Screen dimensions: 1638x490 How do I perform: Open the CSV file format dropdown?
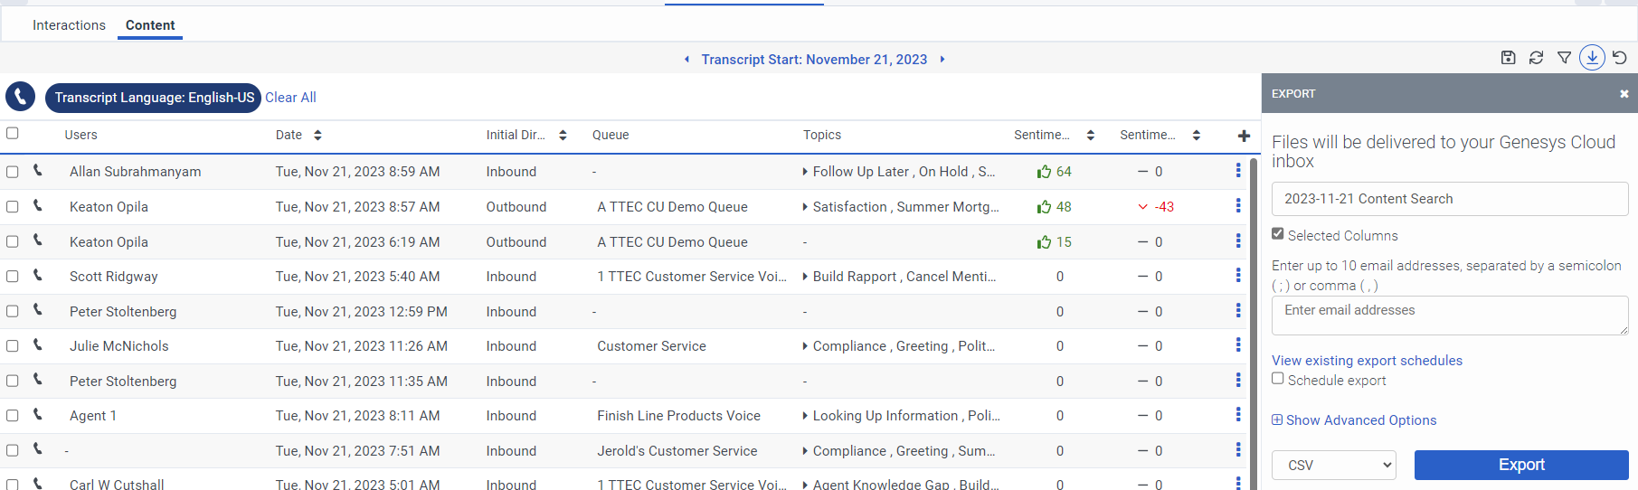click(1333, 465)
